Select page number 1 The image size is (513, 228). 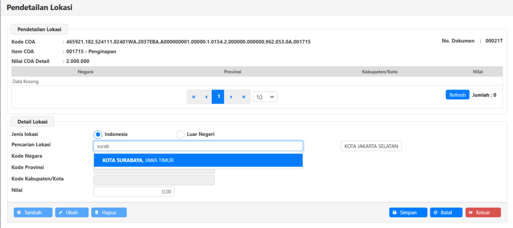218,97
